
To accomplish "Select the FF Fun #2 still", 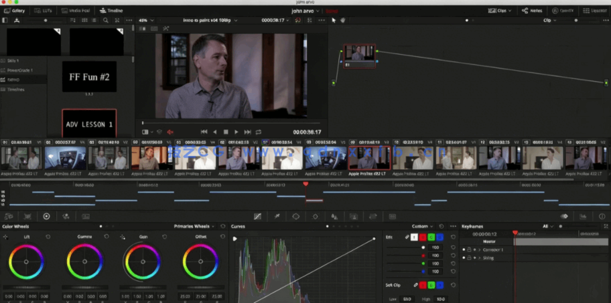I will 89,77.
